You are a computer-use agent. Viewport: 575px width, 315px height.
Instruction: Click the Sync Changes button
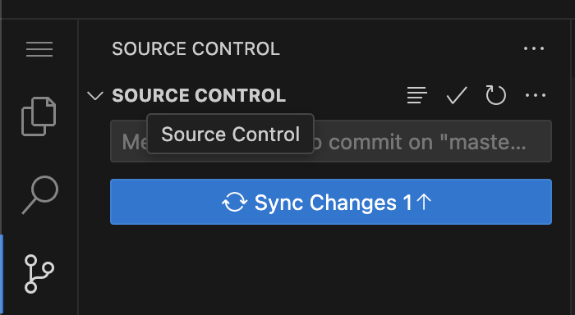click(x=331, y=202)
